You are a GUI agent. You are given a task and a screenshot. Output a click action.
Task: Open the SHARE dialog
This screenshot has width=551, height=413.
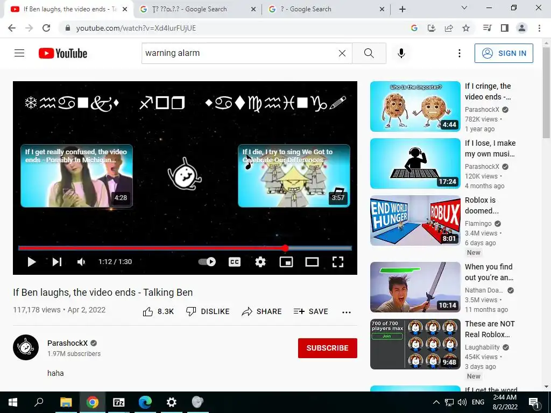(x=262, y=311)
